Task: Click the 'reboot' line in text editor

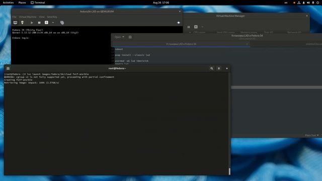Action: point(119,49)
